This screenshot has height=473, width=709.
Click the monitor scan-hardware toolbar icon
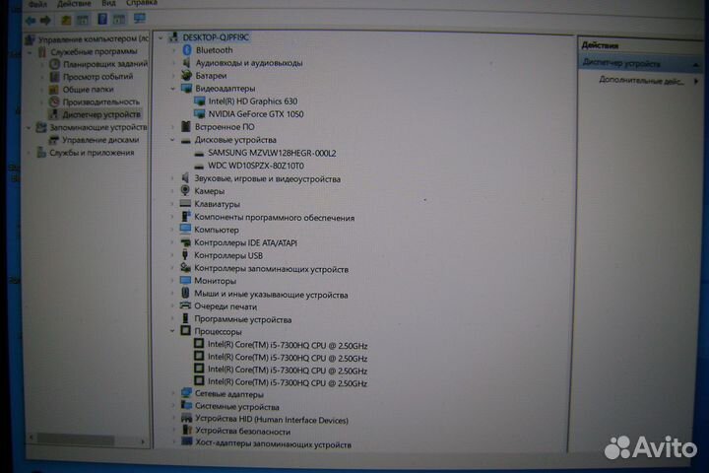139,19
